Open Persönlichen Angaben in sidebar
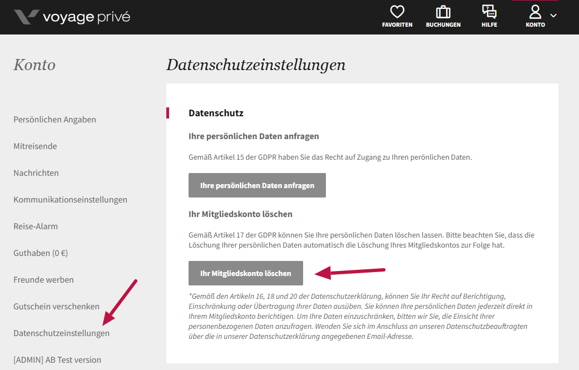This screenshot has height=370, width=579. [55, 120]
